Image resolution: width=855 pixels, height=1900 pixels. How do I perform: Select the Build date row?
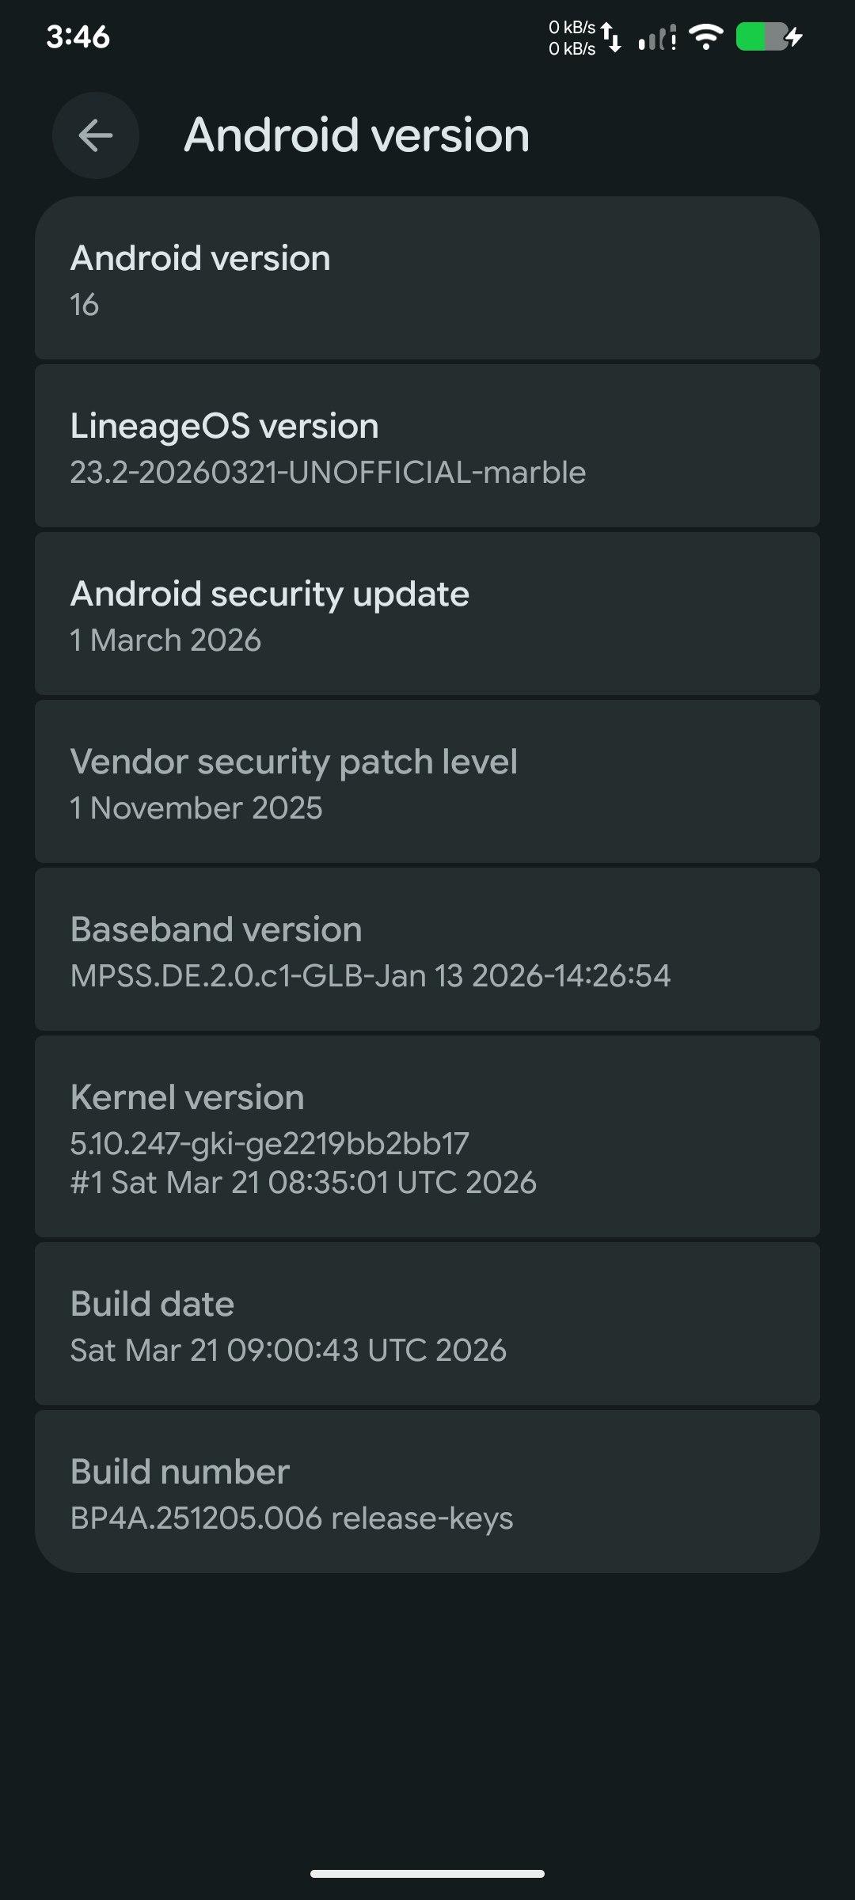pos(427,1324)
